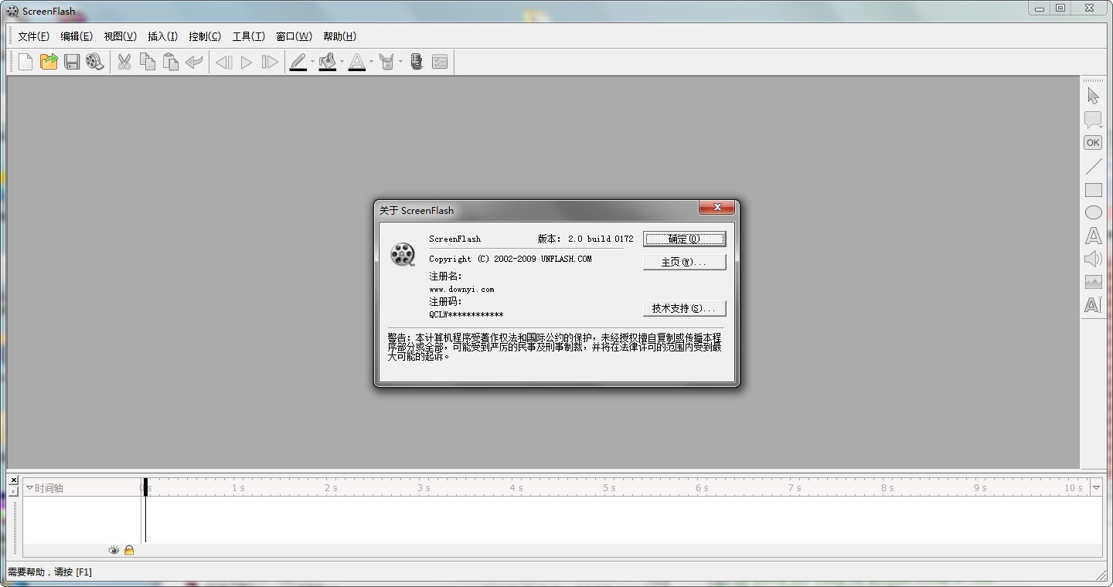Select the ellipse tool
The height and width of the screenshot is (587, 1113).
(x=1093, y=212)
